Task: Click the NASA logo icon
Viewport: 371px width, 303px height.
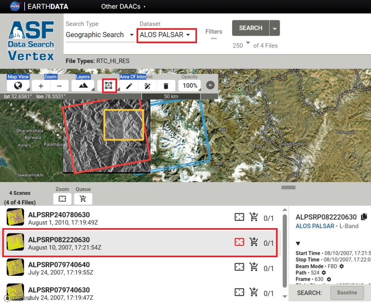Action: [15, 7]
